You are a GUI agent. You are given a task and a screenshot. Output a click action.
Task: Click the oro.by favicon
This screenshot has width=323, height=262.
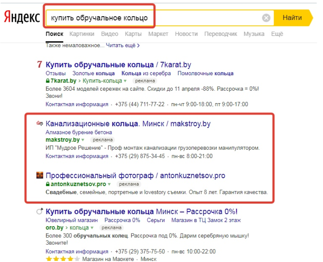(x=39, y=211)
